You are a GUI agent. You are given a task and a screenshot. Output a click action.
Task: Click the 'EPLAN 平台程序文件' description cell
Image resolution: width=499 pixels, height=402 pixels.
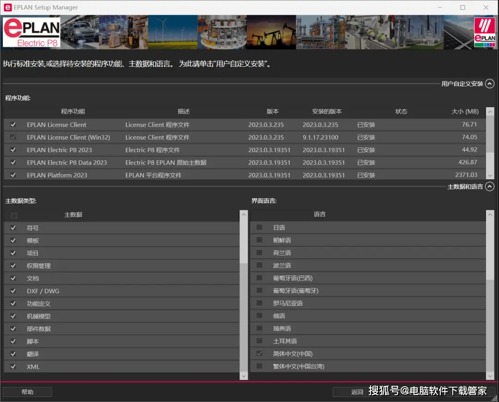pyautogui.click(x=153, y=175)
